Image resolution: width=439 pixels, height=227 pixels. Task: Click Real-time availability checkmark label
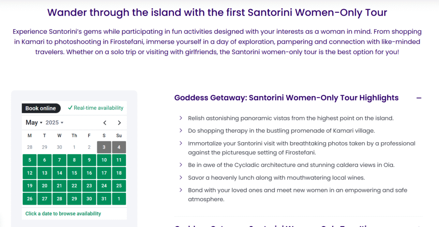click(96, 108)
